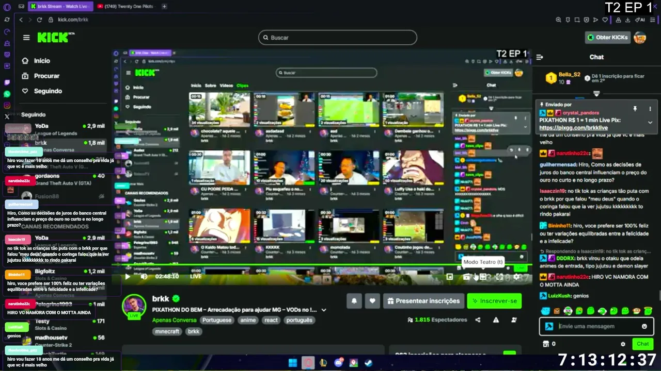This screenshot has height=371, width=661.
Task: Open the emoji picker in chat input
Action: [x=644, y=326]
